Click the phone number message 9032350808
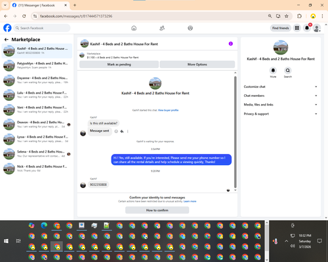 coord(98,185)
